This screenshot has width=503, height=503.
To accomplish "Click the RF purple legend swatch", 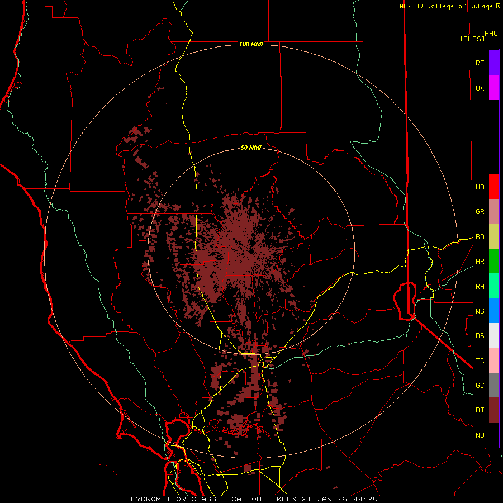I will coord(493,63).
